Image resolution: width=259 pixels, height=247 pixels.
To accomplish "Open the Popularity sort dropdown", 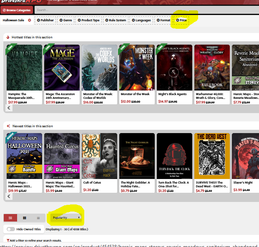I will coord(66,218).
